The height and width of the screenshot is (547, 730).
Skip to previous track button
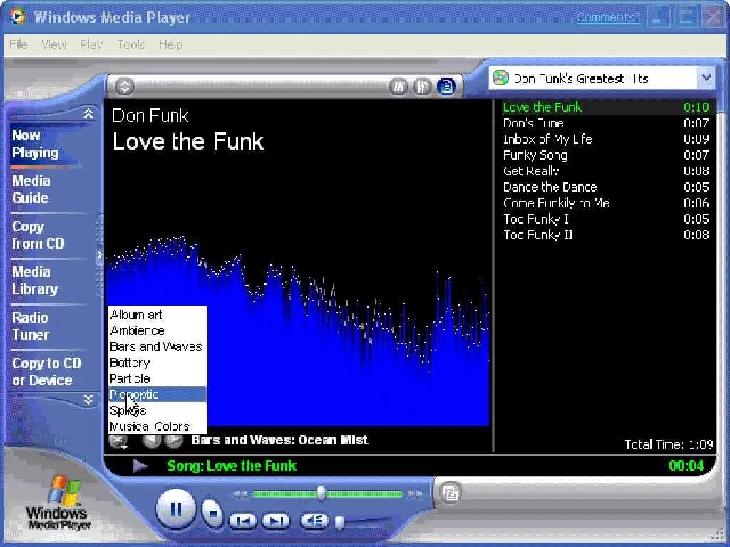coord(243,521)
